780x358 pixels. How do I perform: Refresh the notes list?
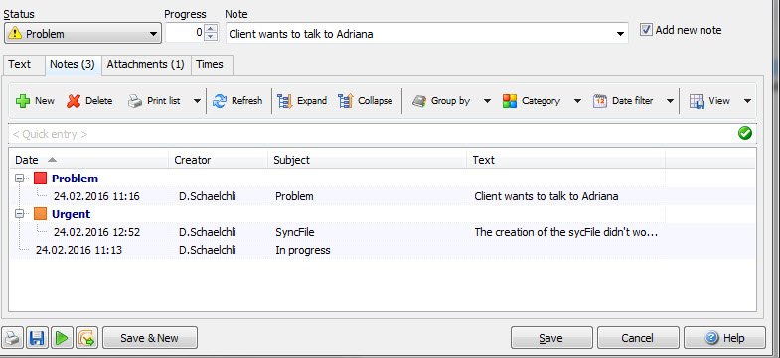(237, 101)
